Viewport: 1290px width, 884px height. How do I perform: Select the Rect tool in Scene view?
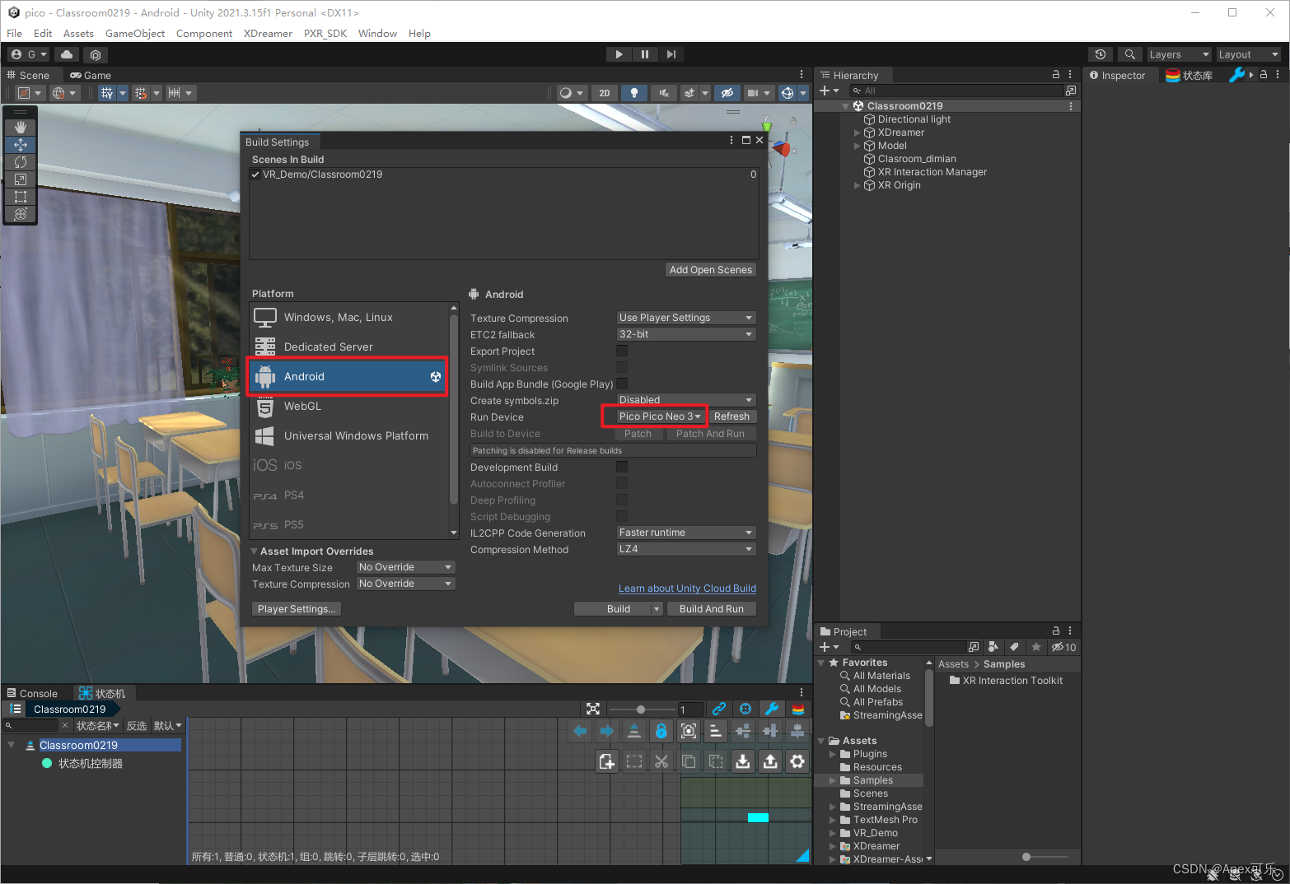[21, 197]
